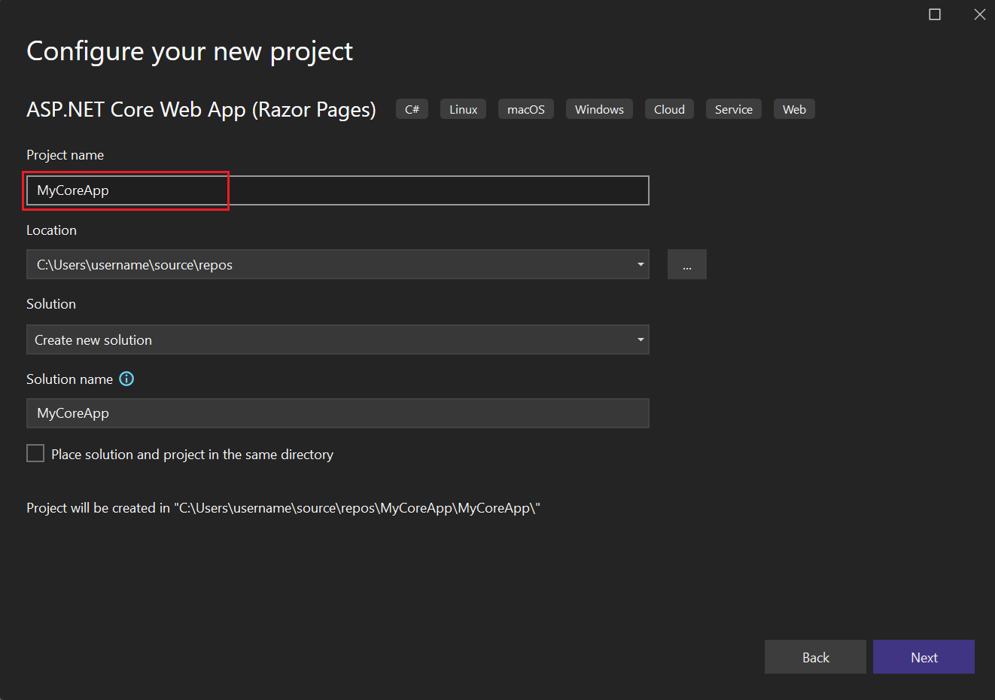995x700 pixels.
Task: Click the Solution name info icon
Action: (126, 379)
